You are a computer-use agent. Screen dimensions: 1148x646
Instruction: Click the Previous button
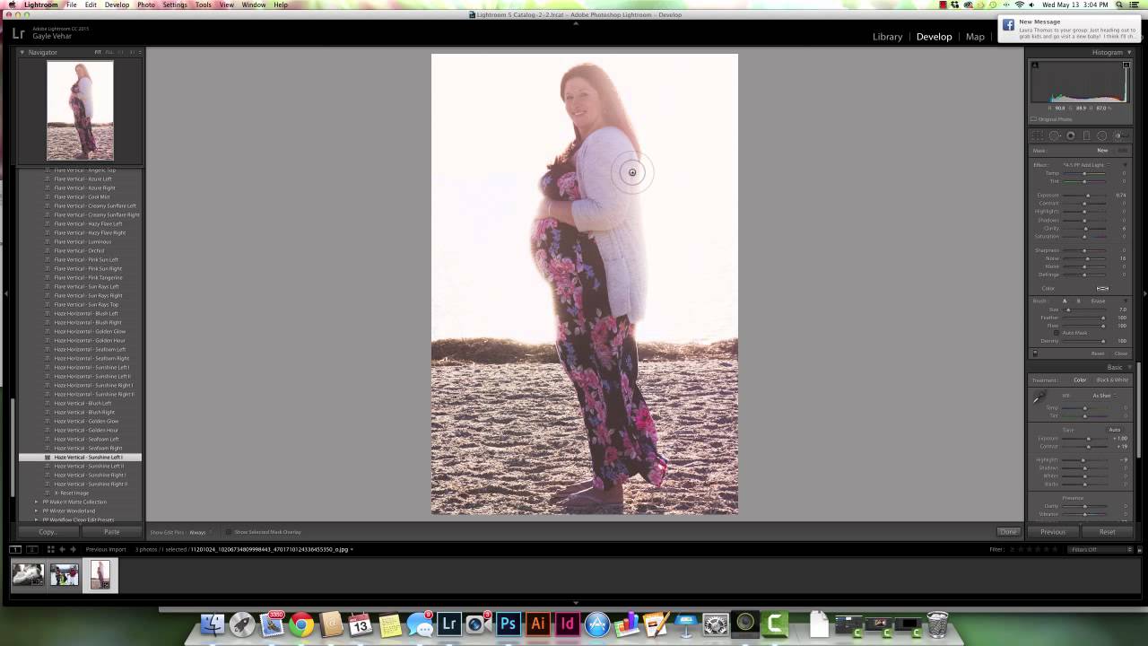(x=1053, y=532)
